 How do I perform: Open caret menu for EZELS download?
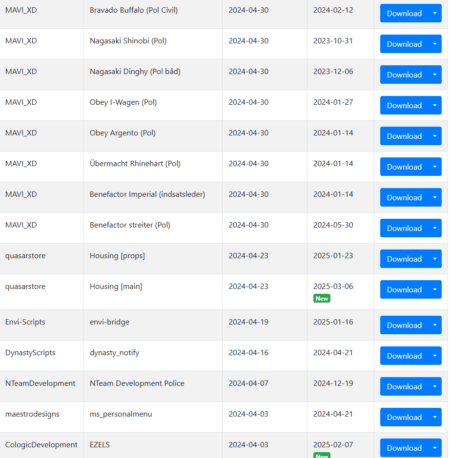pos(435,447)
